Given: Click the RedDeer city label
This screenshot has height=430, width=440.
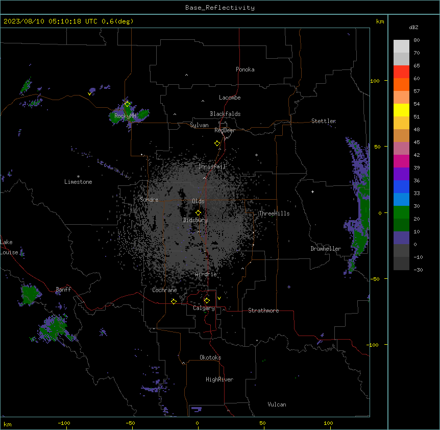Looking at the screenshot, I should click(x=225, y=130).
